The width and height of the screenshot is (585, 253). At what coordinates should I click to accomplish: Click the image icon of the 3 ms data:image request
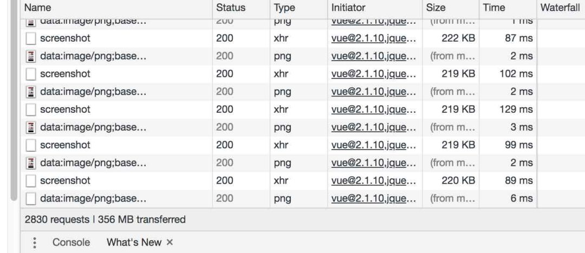tap(31, 127)
